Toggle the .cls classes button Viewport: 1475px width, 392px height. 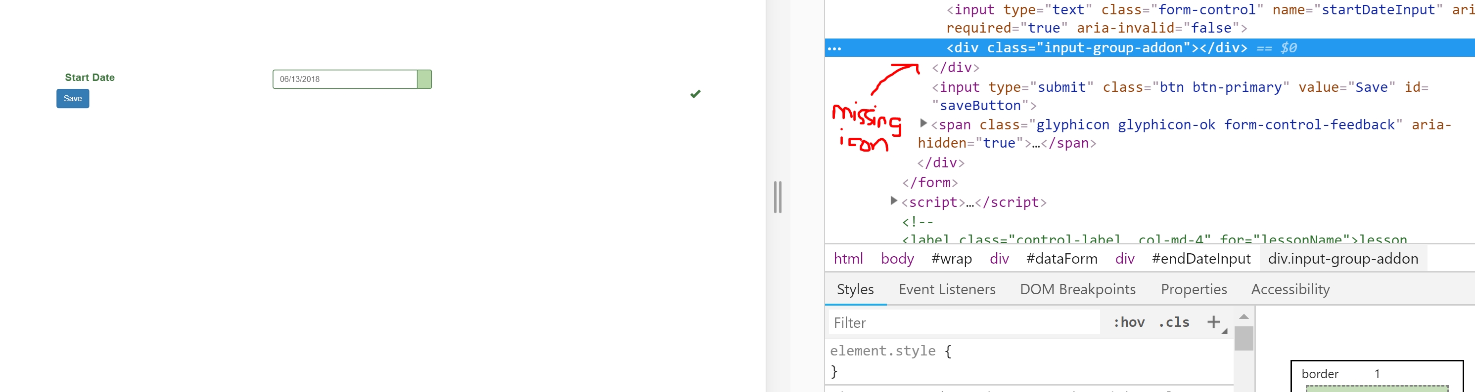(x=1174, y=322)
